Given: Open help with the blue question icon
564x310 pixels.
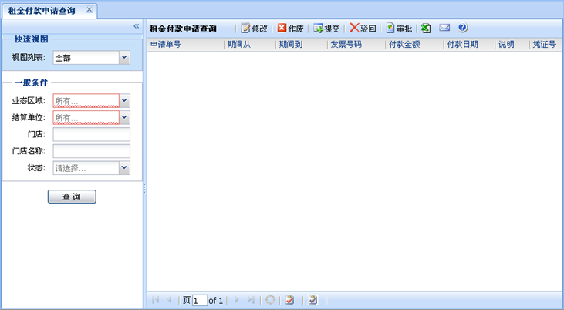Looking at the screenshot, I should coord(463,28).
